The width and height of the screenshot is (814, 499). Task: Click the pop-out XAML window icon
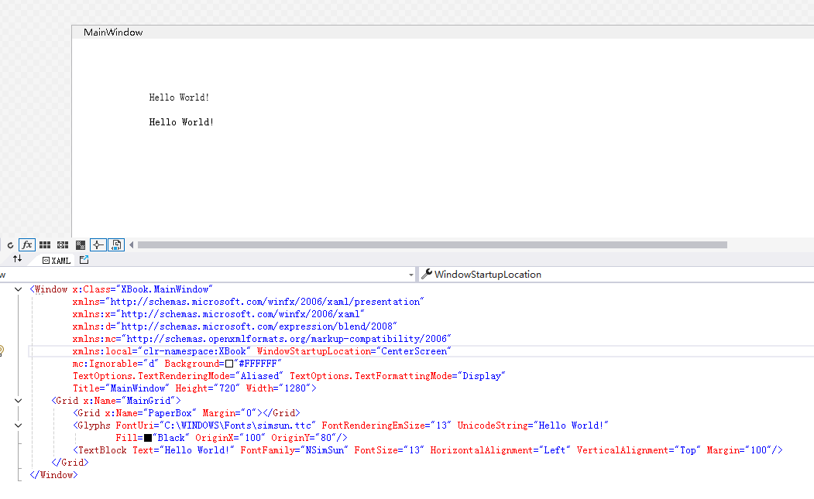[x=84, y=260]
